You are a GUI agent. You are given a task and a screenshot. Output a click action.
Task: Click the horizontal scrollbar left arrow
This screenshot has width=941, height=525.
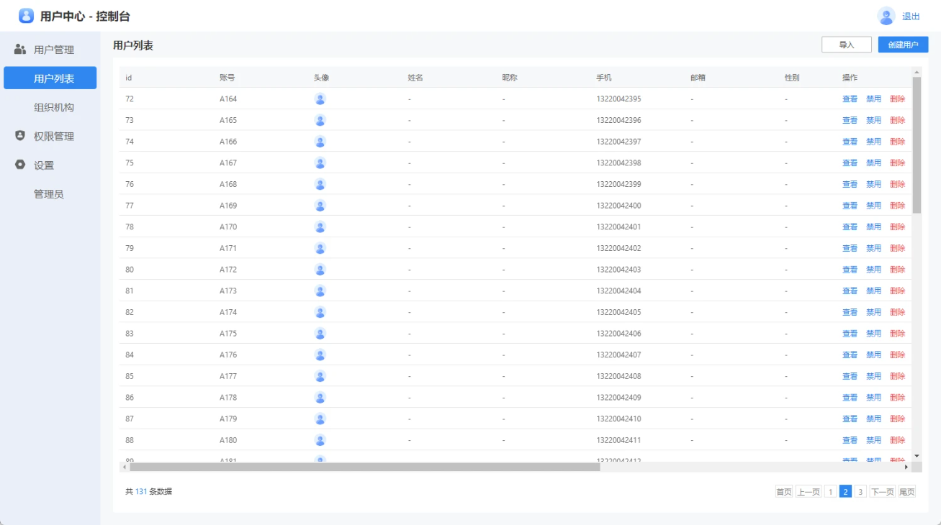pyautogui.click(x=125, y=467)
